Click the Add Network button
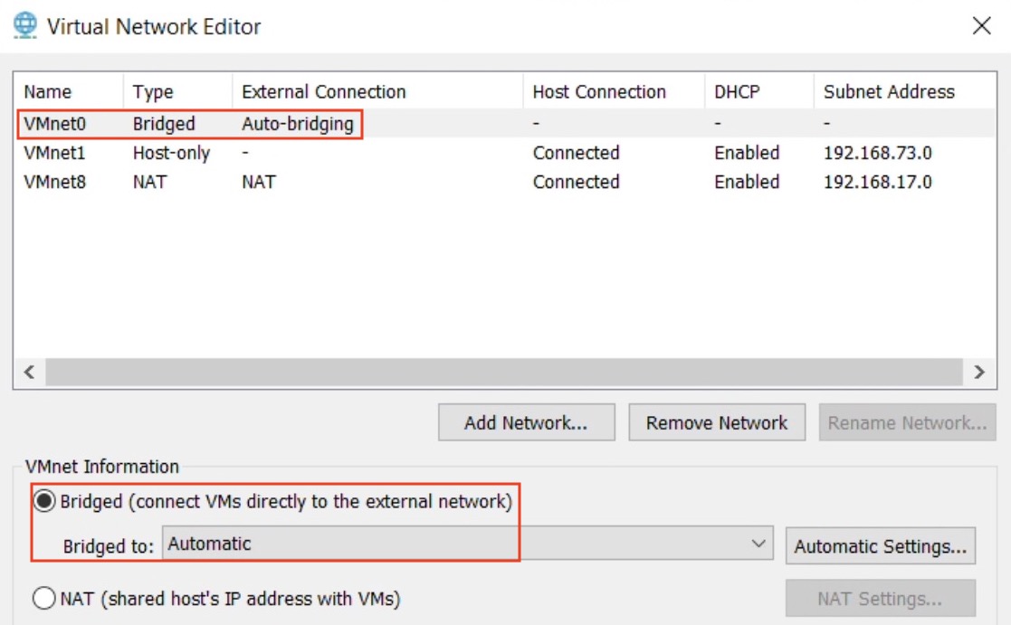1011x625 pixels. [526, 422]
